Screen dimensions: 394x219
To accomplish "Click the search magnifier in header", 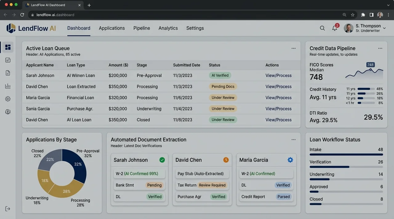I will coord(322,28).
